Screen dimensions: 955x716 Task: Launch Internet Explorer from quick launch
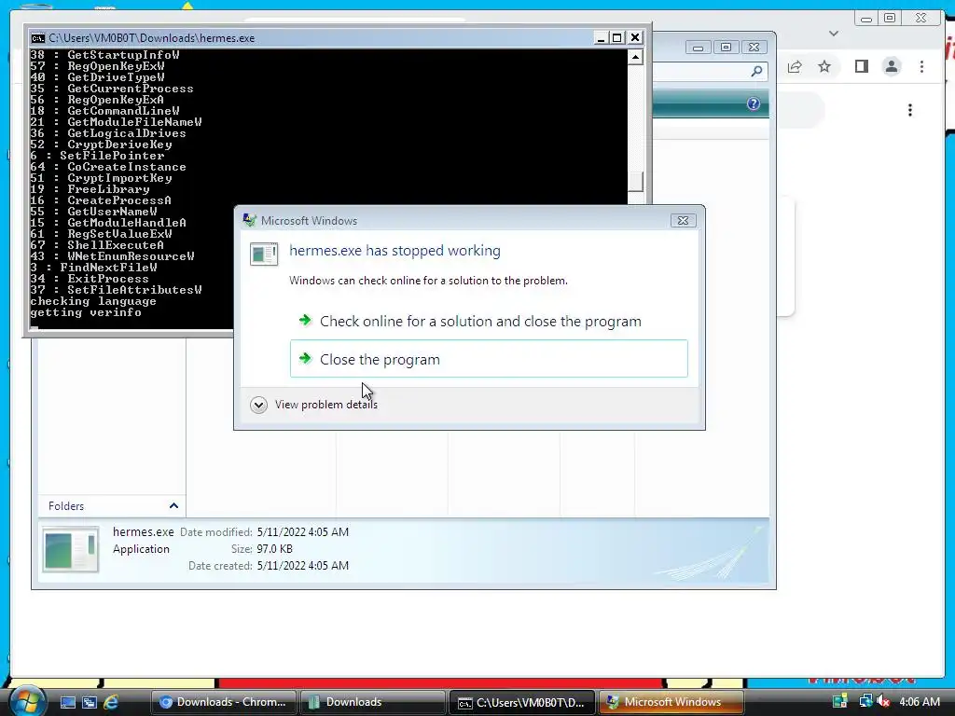[111, 702]
